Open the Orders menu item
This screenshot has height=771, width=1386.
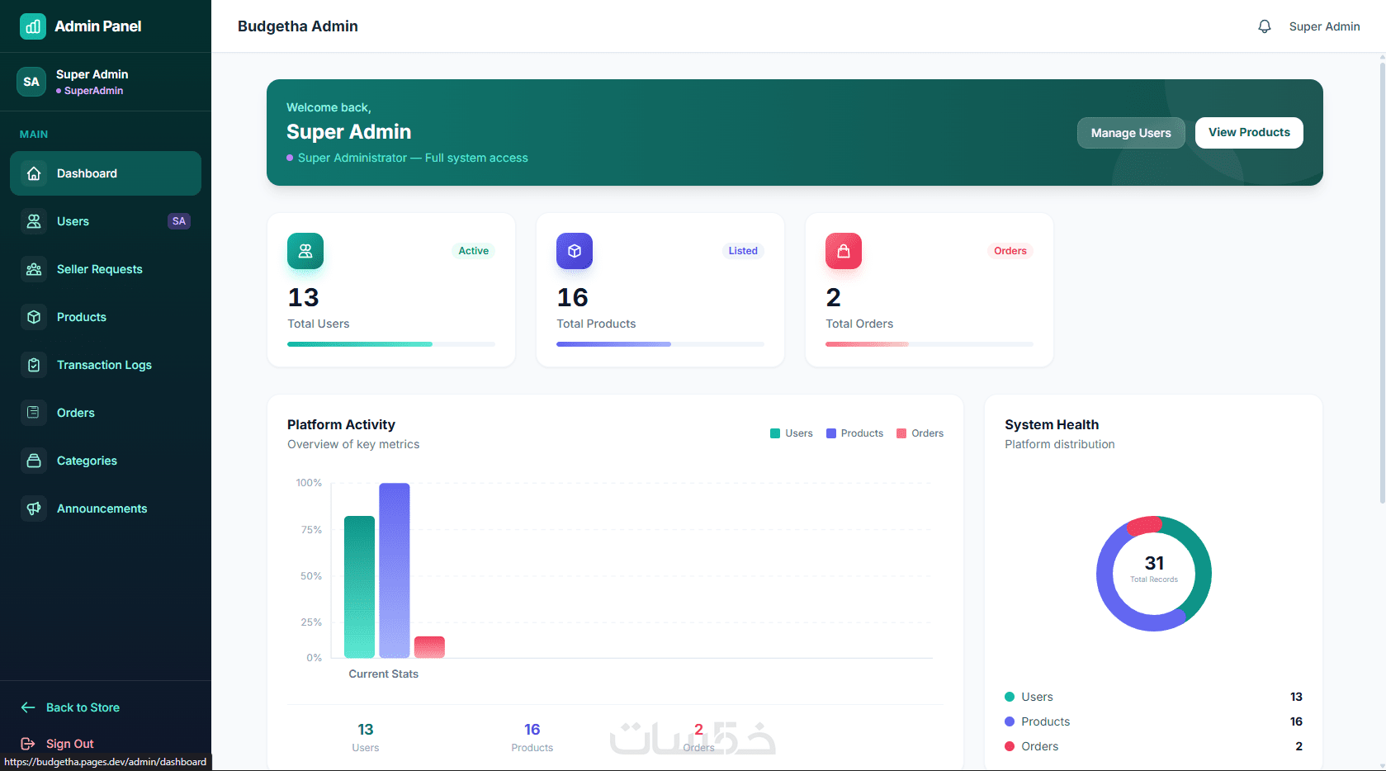106,413
